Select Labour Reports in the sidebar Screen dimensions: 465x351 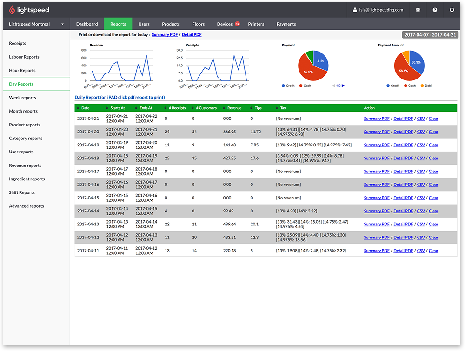pyautogui.click(x=24, y=57)
